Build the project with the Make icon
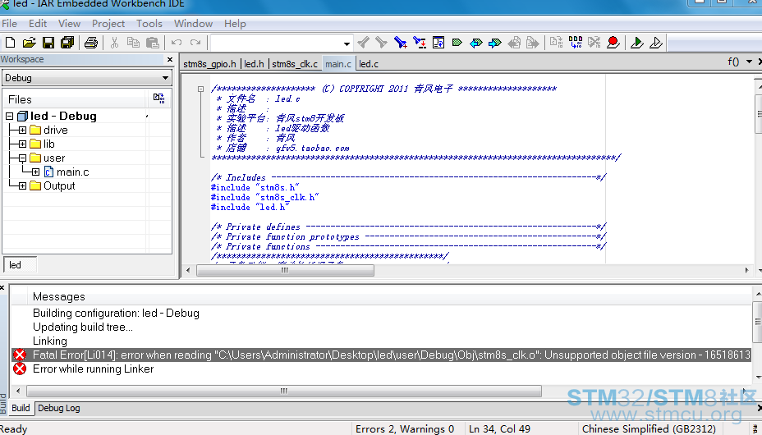The height and width of the screenshot is (435, 762). click(x=576, y=43)
